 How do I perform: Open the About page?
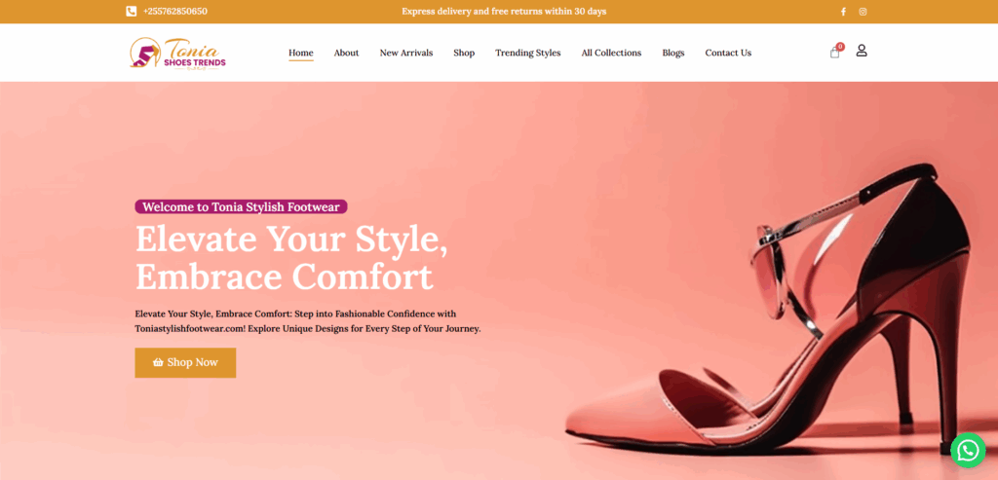[x=346, y=53]
